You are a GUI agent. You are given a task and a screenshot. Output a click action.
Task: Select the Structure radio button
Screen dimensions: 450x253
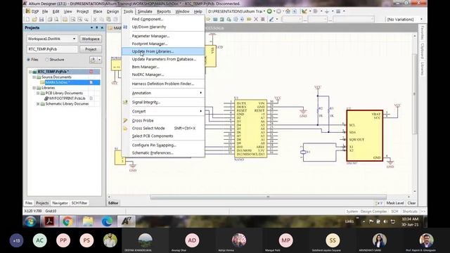(47, 60)
